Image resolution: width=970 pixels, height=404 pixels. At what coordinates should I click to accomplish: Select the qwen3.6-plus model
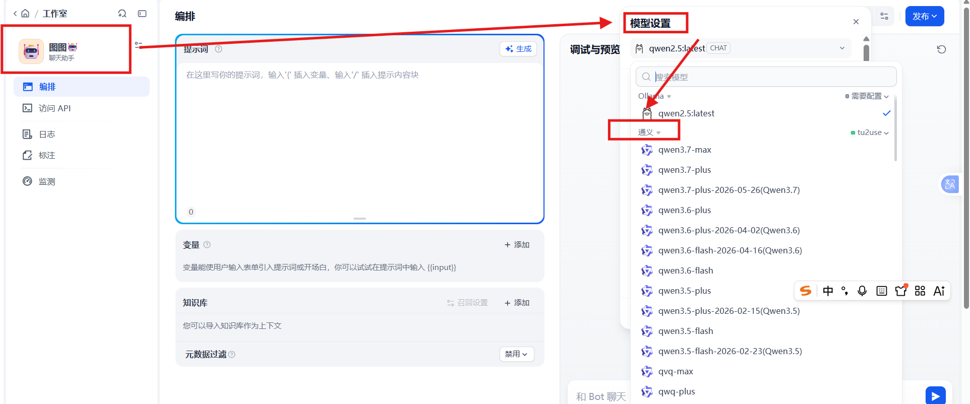point(765,210)
